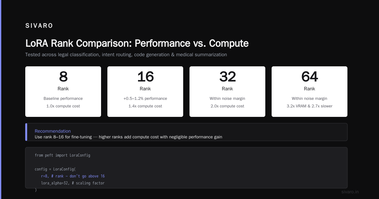The image size is (379, 199).
Task: Click the highlighted r=8 code line
Action: click(x=73, y=176)
